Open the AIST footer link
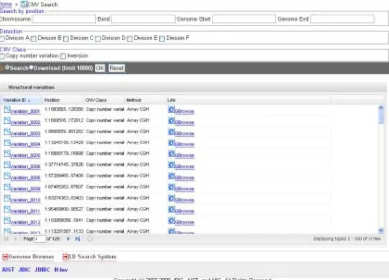 coord(8,269)
